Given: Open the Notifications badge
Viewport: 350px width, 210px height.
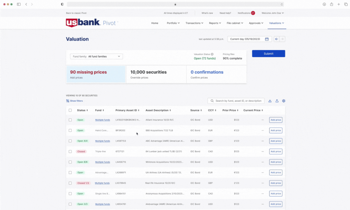Looking at the screenshot, I should coord(253,13).
